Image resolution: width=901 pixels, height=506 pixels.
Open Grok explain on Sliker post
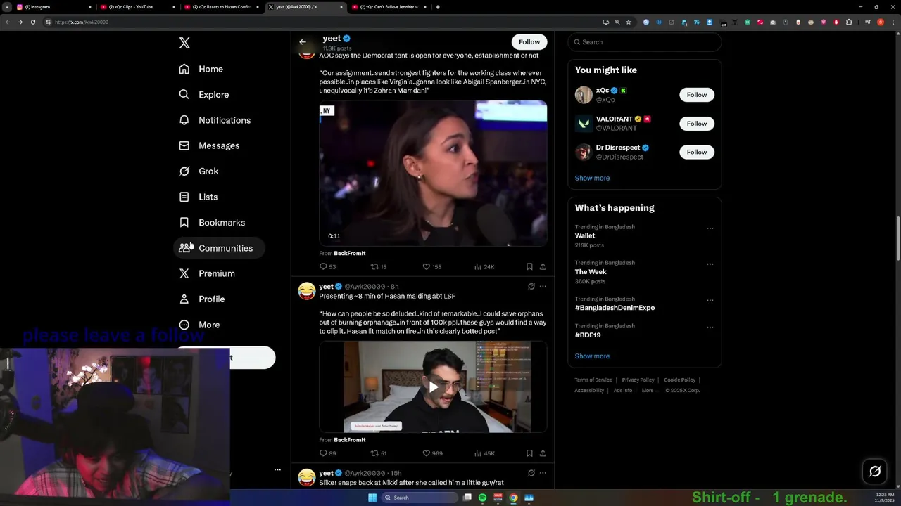[x=531, y=473]
